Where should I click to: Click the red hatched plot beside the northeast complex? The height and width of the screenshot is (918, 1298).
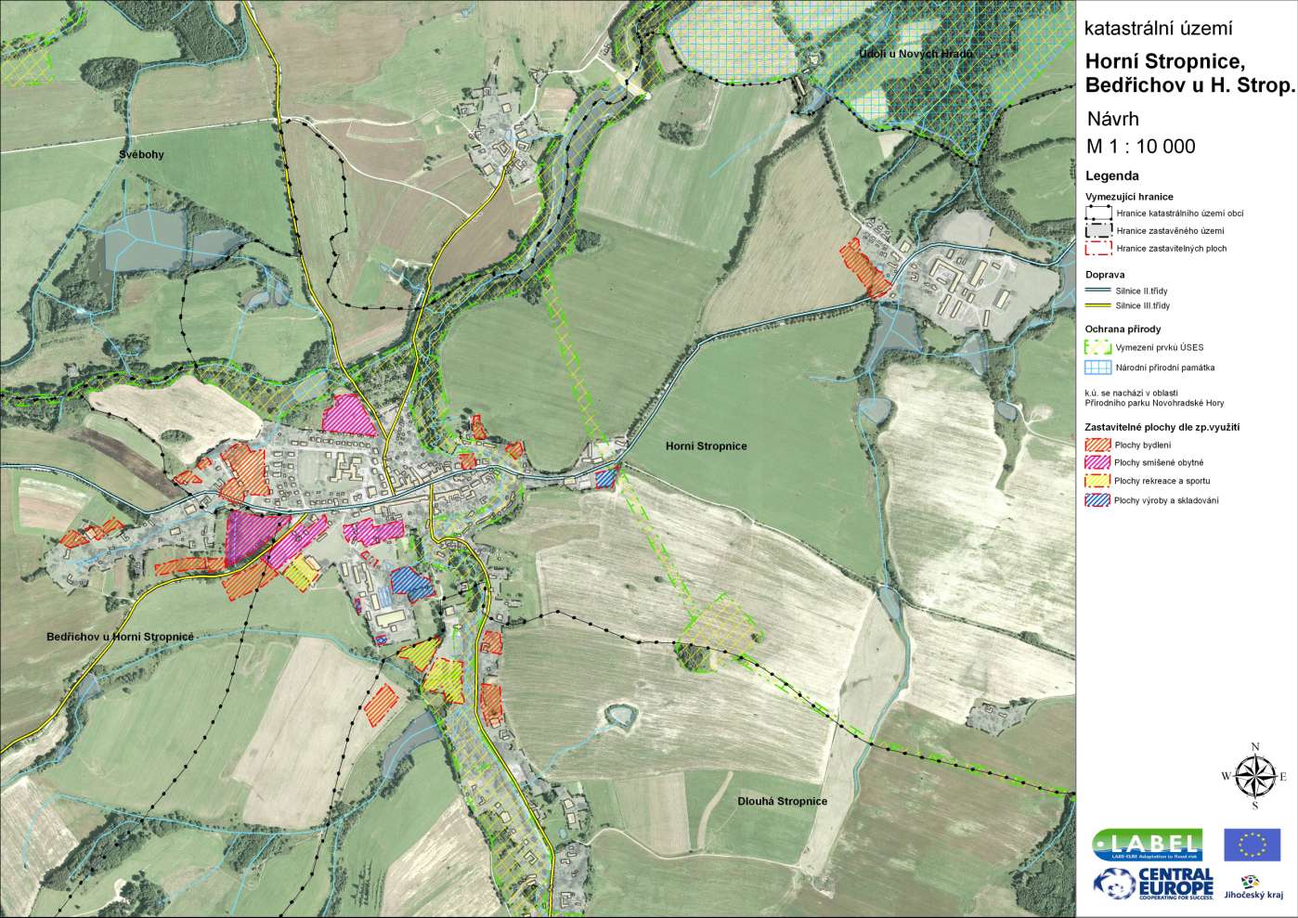pyautogui.click(x=865, y=267)
